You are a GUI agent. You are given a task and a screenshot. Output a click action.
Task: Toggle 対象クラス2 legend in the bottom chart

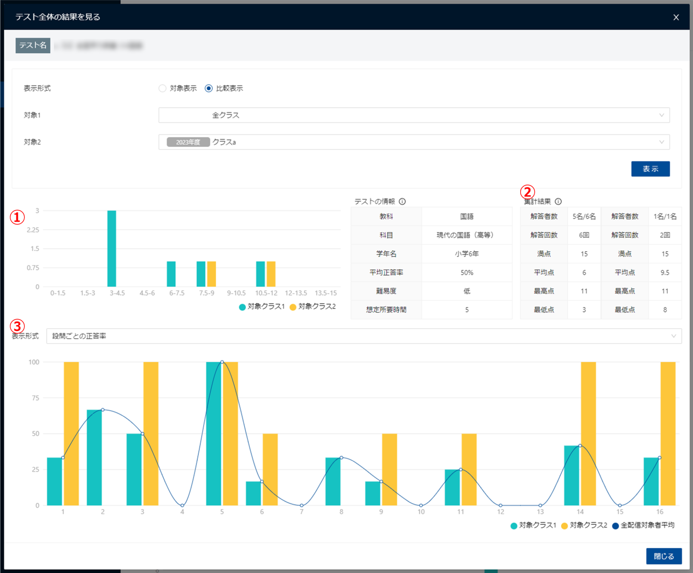pos(584,525)
